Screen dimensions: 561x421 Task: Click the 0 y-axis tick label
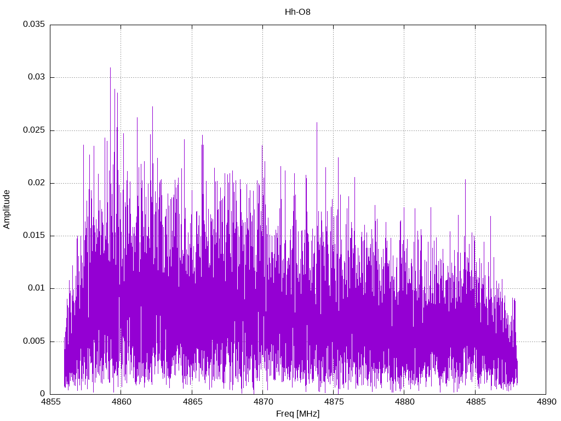coord(42,394)
